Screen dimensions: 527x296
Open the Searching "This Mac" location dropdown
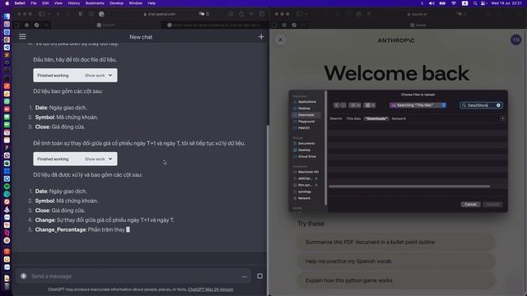coord(417,105)
